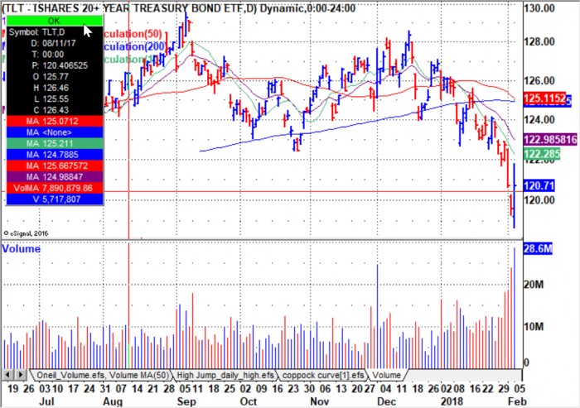Click the 130.00 price axis label
The width and height of the screenshot is (580, 408).
539,8
